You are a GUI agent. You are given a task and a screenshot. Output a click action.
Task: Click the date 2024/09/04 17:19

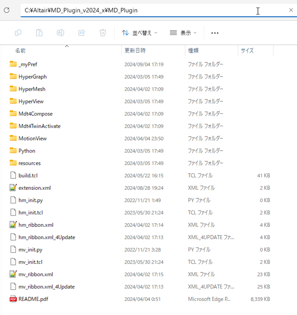[144, 64]
